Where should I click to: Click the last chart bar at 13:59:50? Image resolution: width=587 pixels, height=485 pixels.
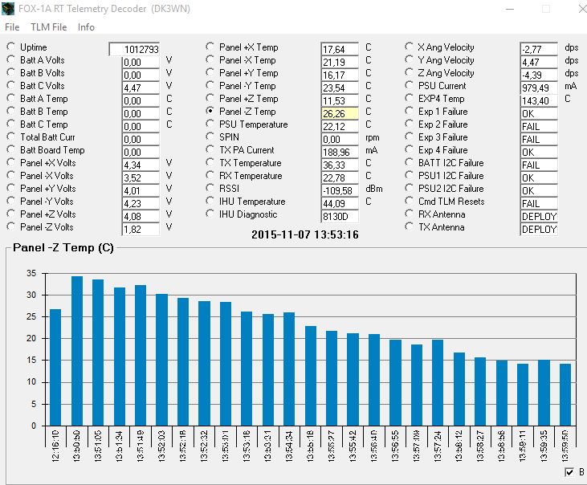click(565, 395)
